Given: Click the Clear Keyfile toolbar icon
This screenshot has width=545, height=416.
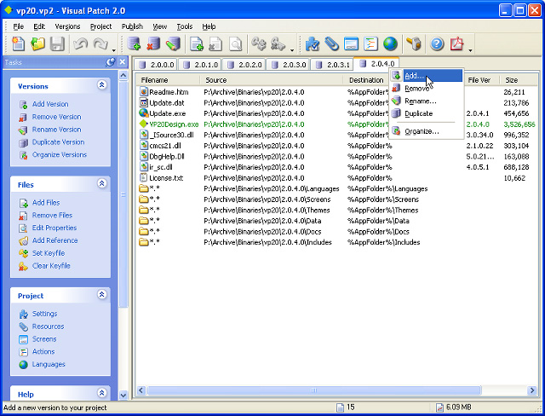Looking at the screenshot, I should click(x=278, y=44).
